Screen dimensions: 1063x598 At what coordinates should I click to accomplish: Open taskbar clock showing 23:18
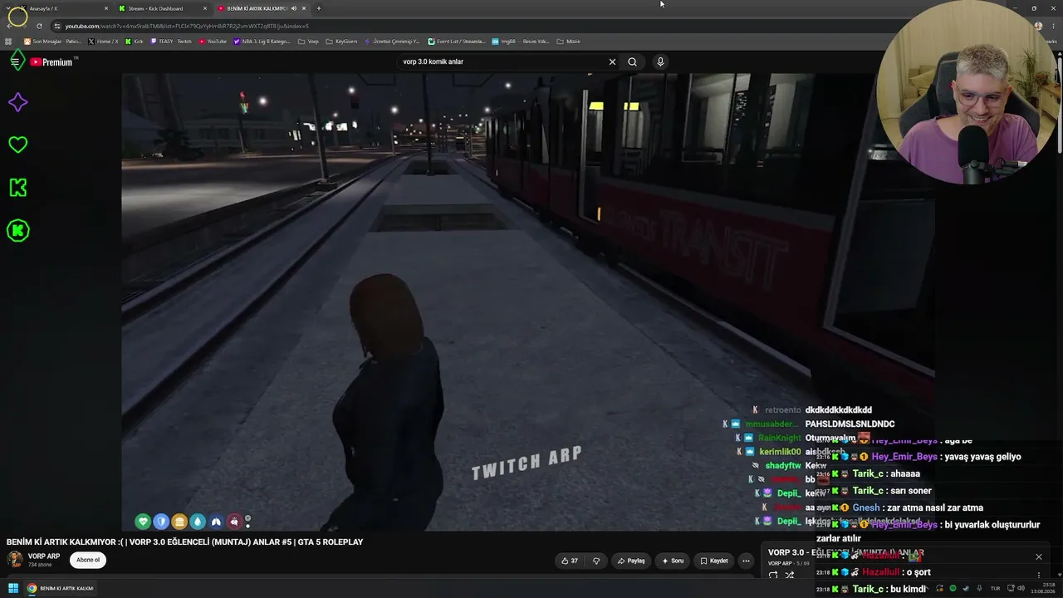[x=1043, y=588]
